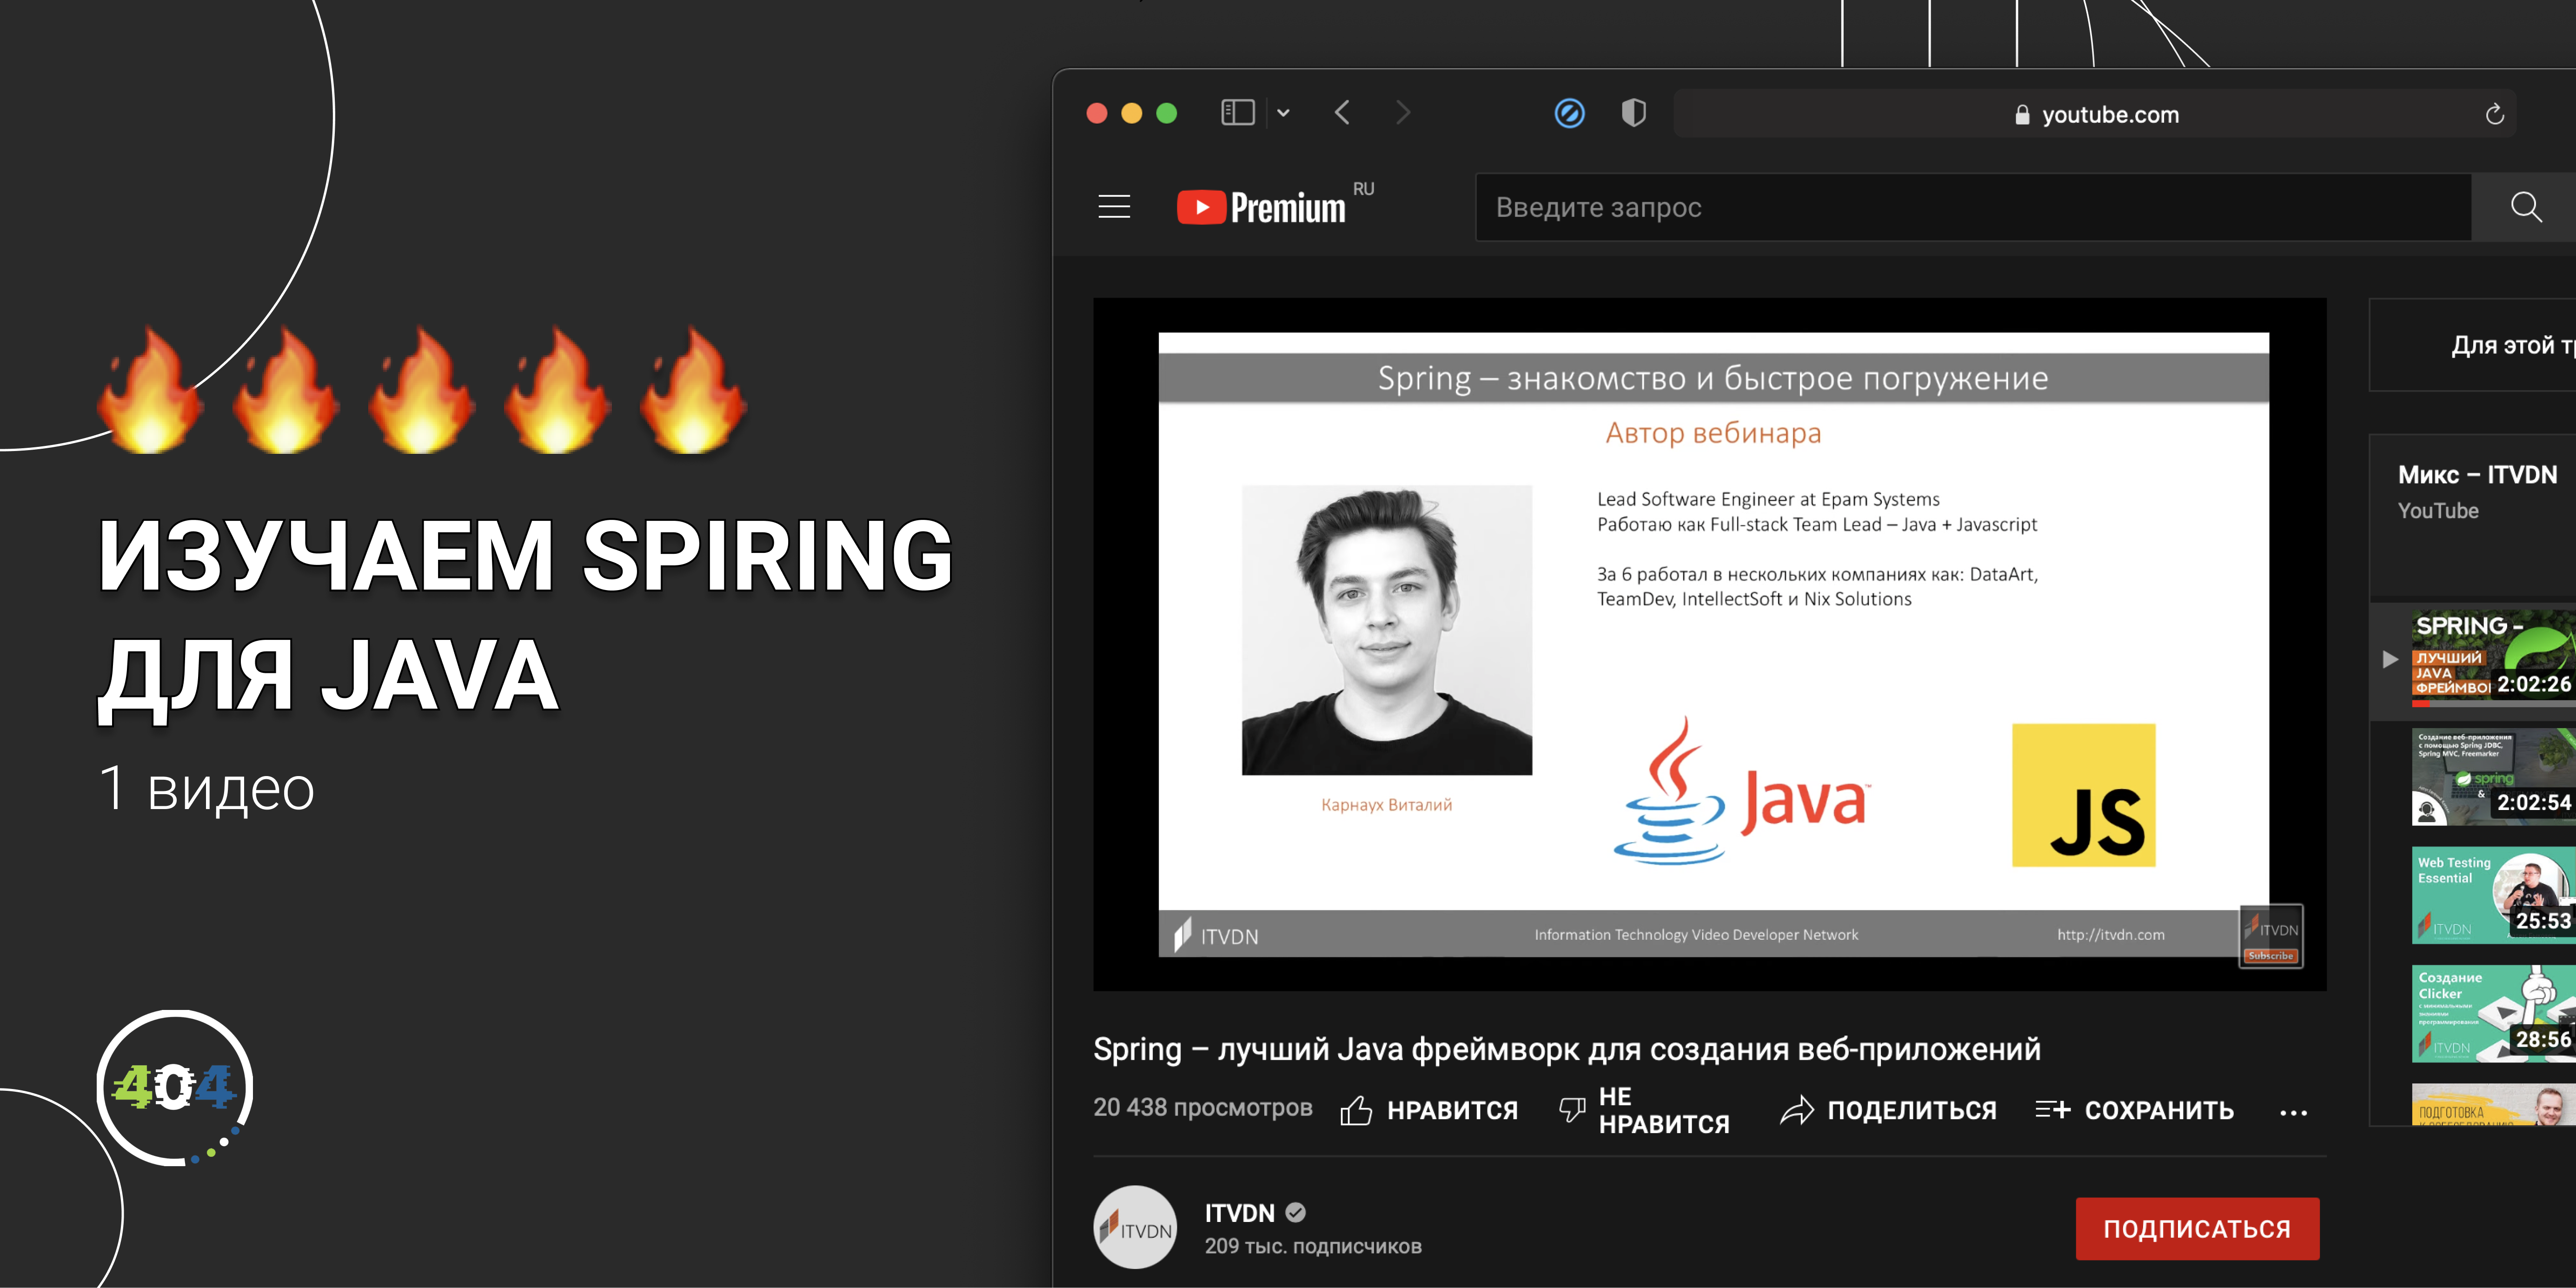2576x1288 pixels.
Task: Click the 'Для этой' panel text
Action: [x=2513, y=346]
